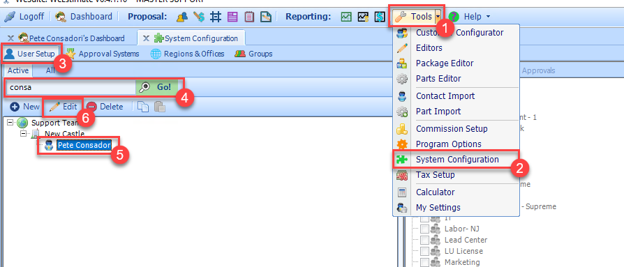Open the Groups section

(x=253, y=54)
